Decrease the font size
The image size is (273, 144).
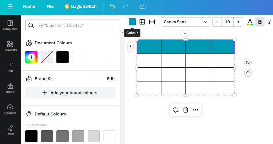pos(217,22)
